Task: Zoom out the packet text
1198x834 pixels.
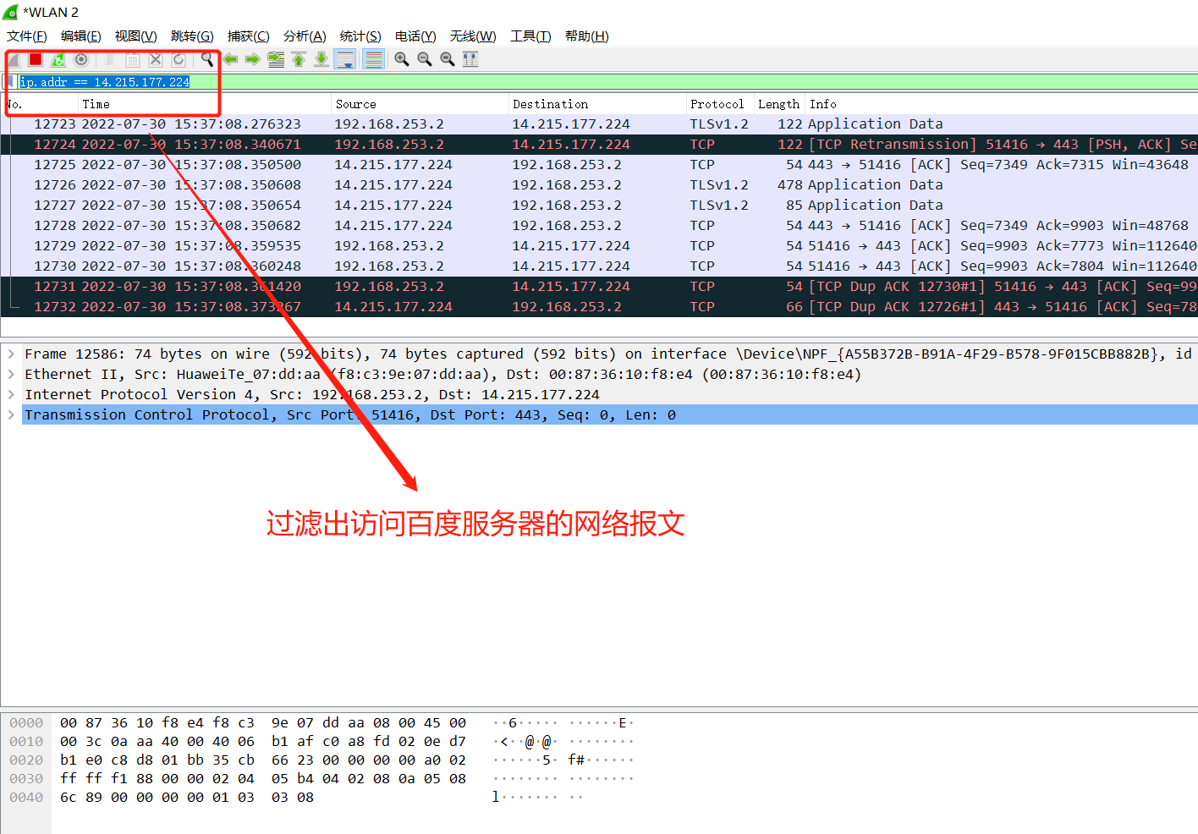Action: click(x=425, y=59)
